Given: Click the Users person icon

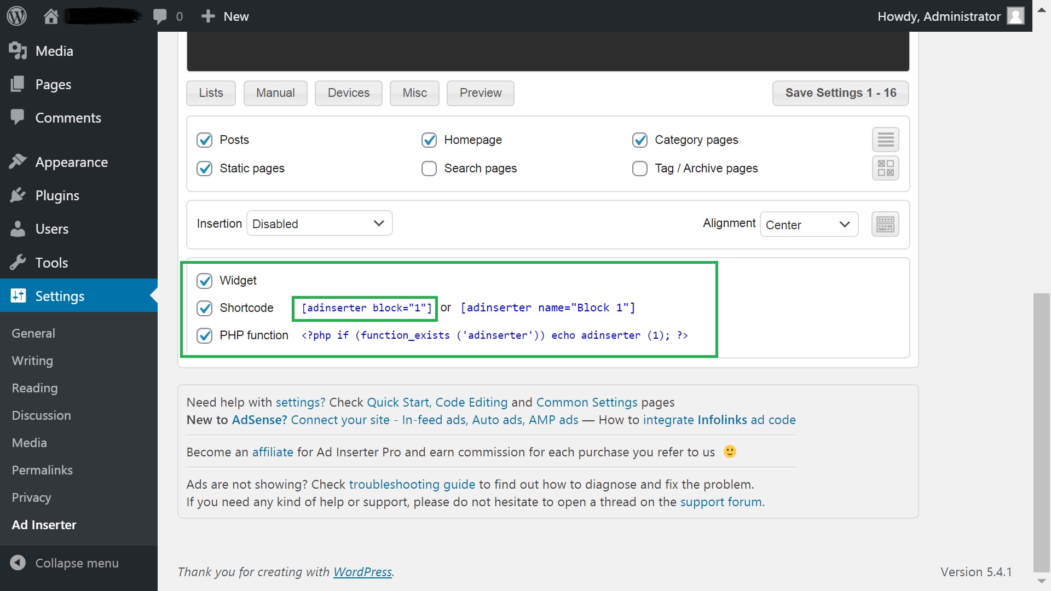Looking at the screenshot, I should (18, 228).
